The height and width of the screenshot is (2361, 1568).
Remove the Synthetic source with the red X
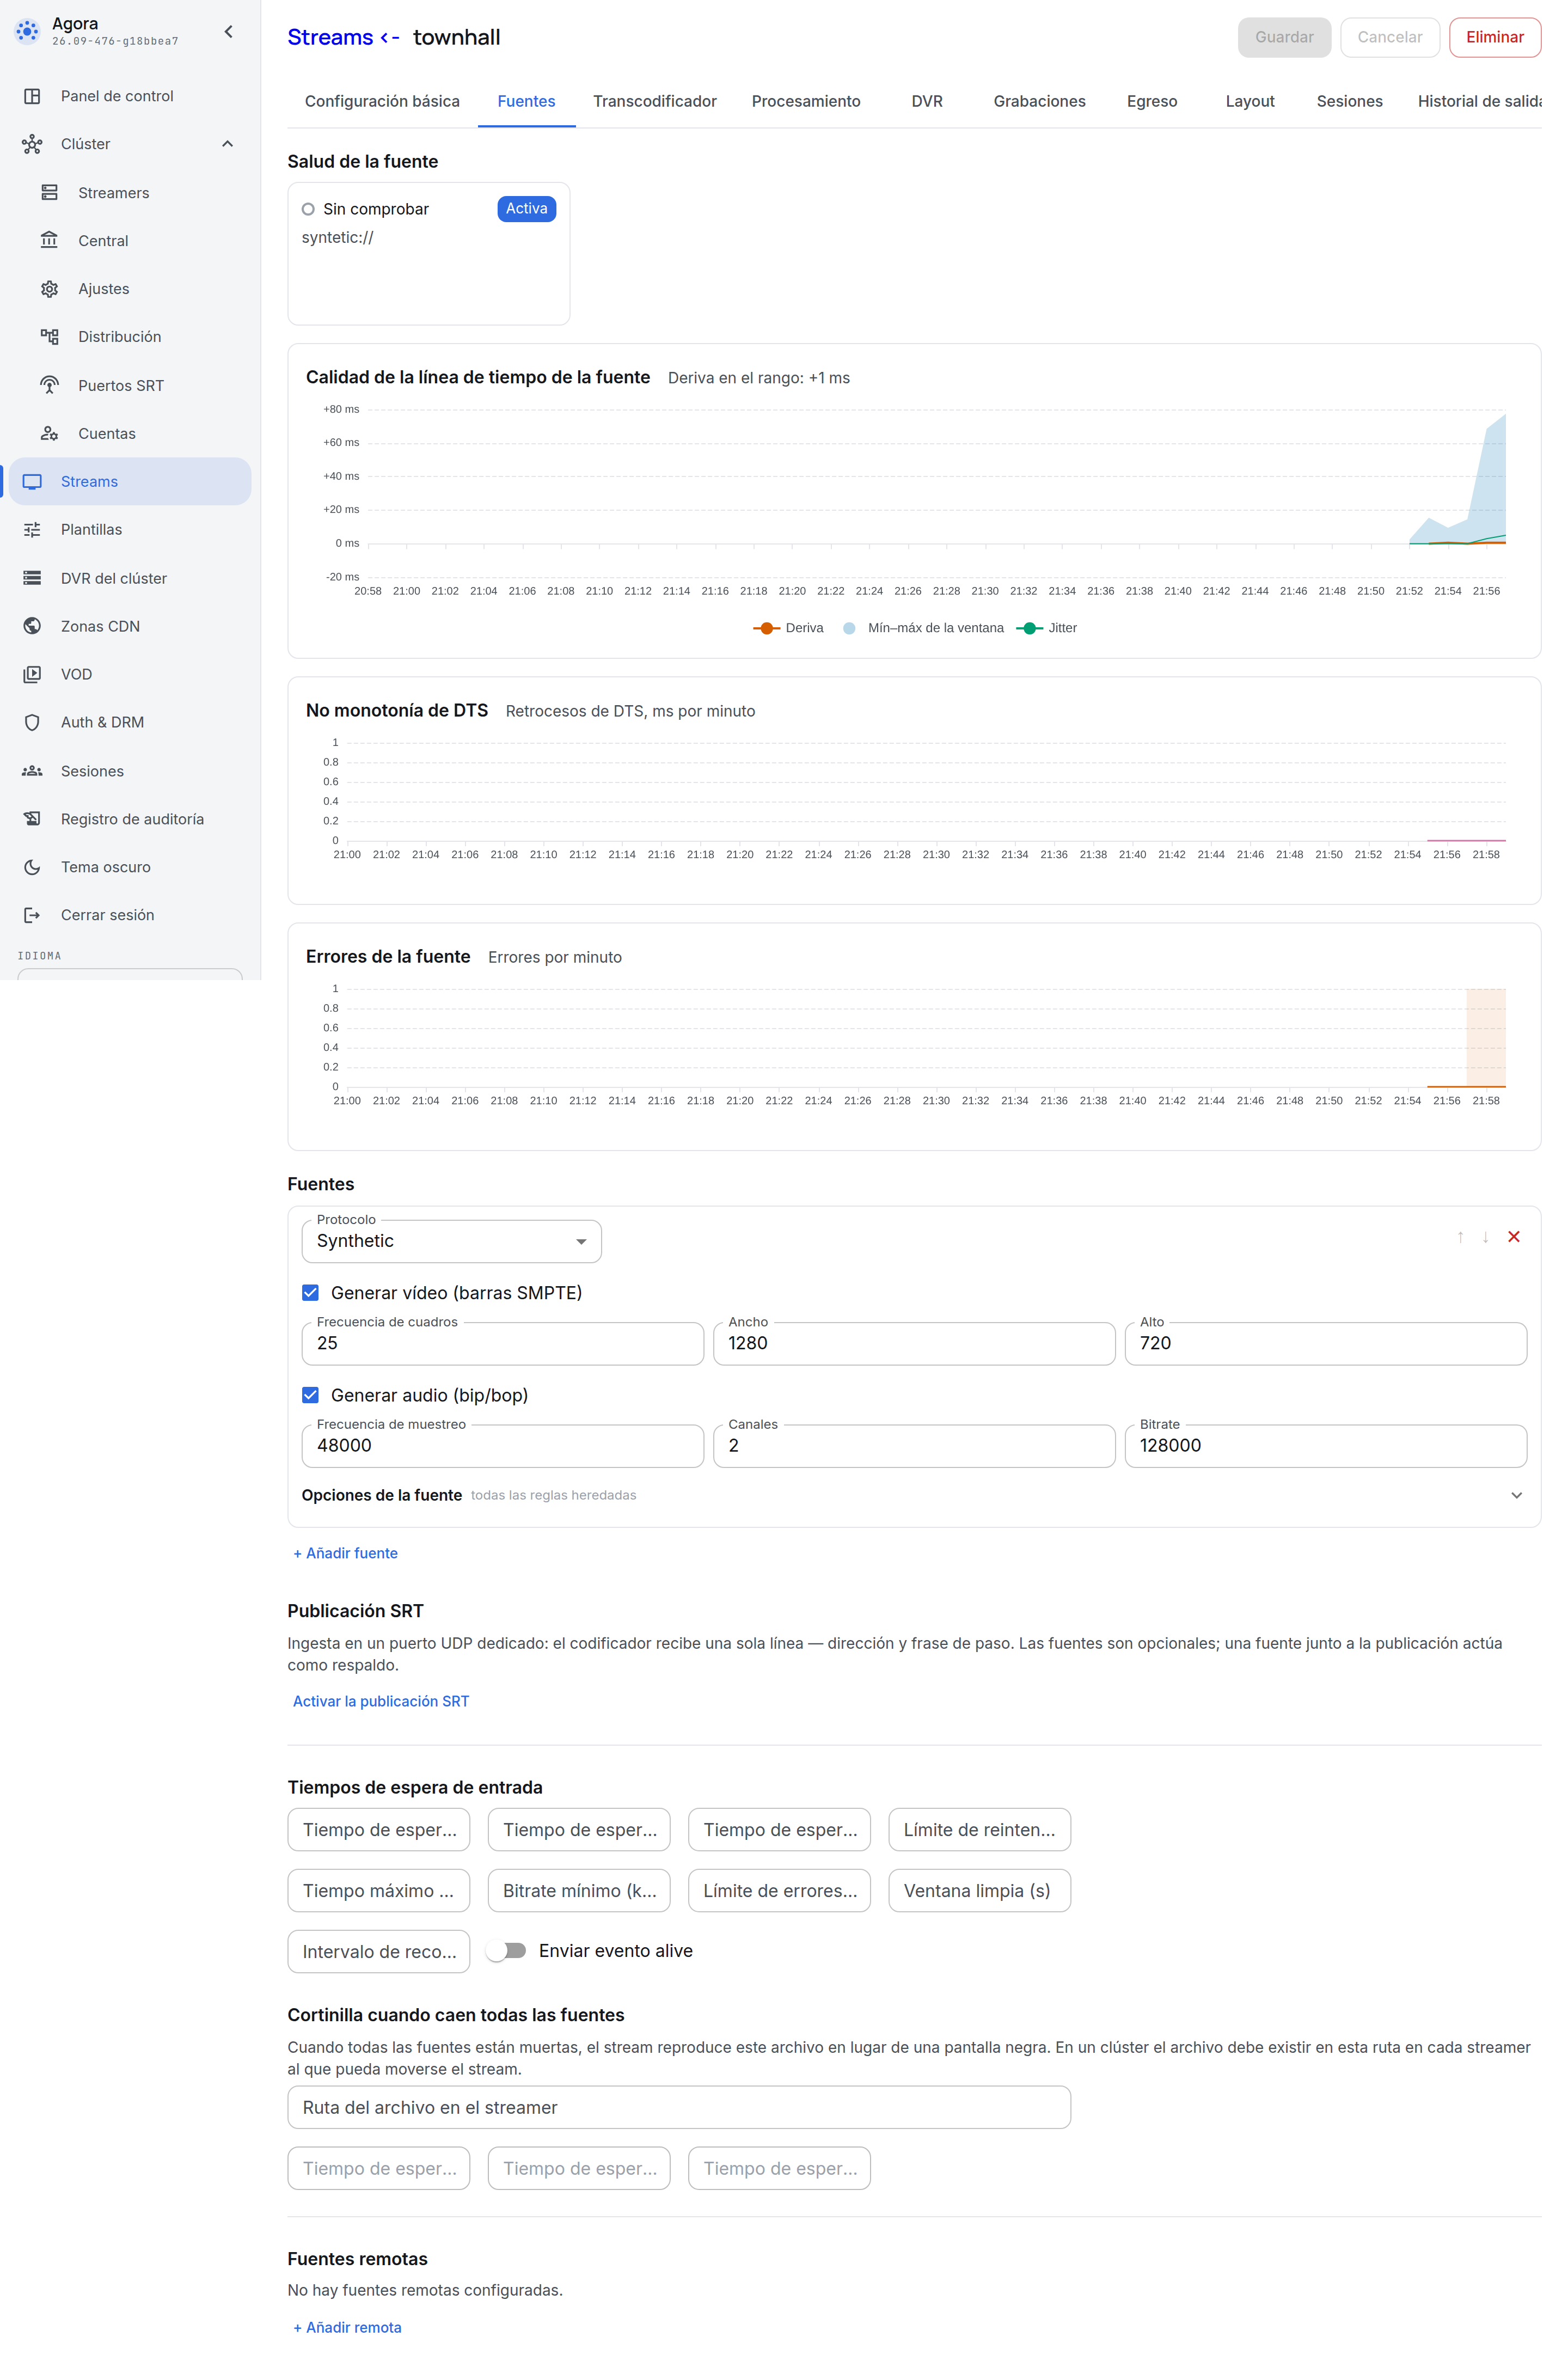(1513, 1237)
